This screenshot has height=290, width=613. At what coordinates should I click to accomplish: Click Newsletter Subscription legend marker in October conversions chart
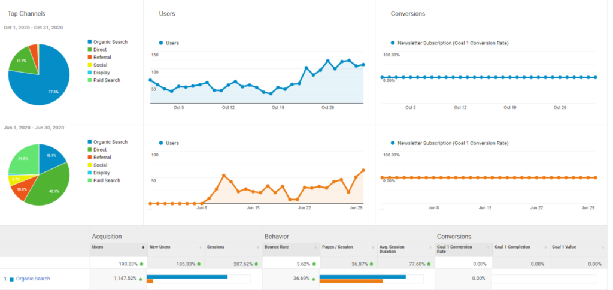pos(393,43)
